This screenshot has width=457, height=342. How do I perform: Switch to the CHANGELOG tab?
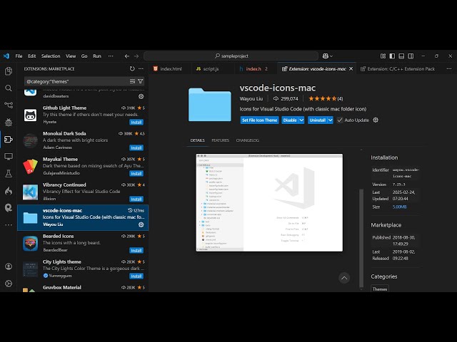247,140
